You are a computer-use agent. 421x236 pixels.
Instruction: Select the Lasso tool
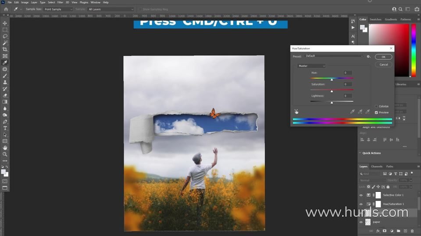pos(5,36)
